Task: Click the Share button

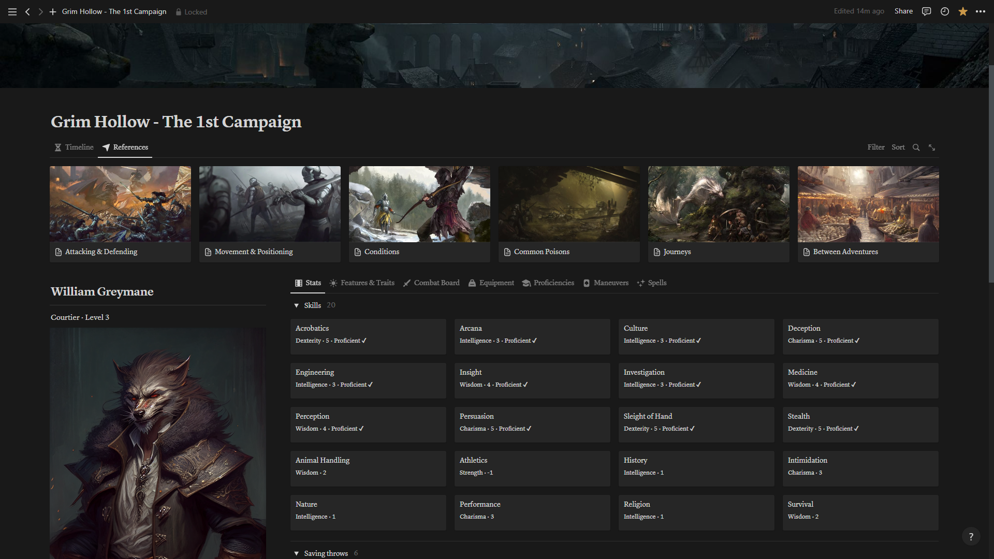Action: pyautogui.click(x=903, y=11)
